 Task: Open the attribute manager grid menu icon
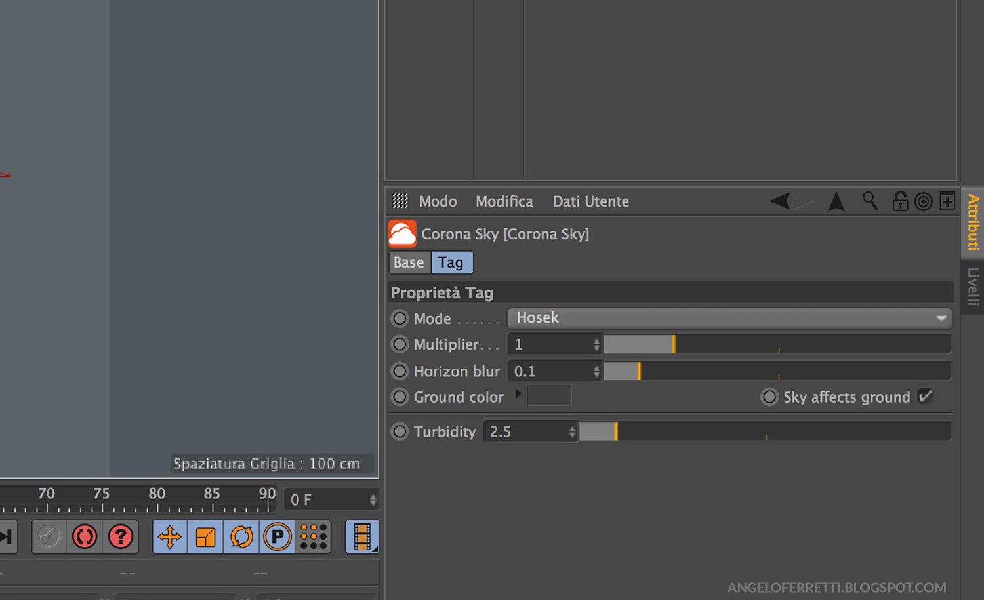(400, 201)
